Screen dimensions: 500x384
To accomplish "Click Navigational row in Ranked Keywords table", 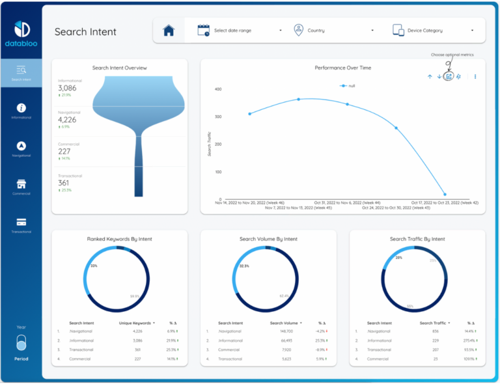I will [x=118, y=331].
